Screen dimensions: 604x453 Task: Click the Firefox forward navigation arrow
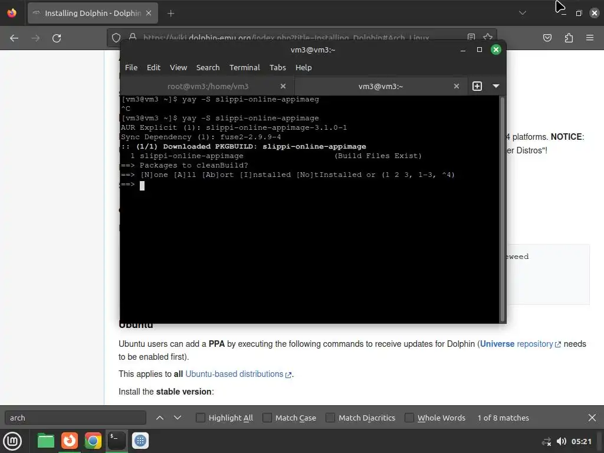tap(35, 38)
